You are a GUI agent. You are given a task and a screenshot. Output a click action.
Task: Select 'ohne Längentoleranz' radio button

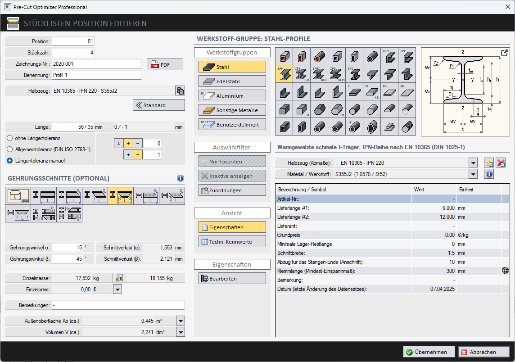[x=10, y=138]
